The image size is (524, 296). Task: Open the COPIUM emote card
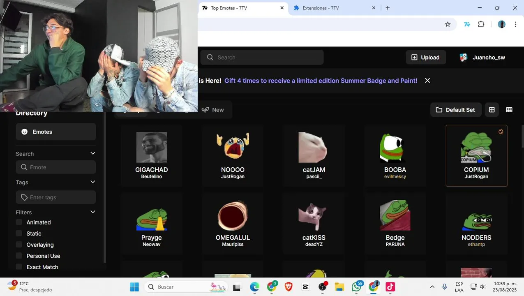click(x=476, y=156)
